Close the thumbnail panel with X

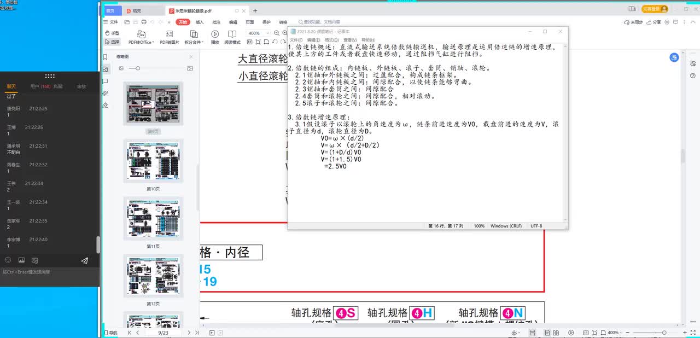[191, 56]
